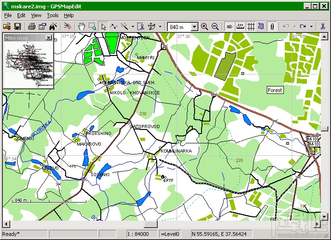Click the binoculars Find icon
The image size is (331, 240).
(x=53, y=27)
